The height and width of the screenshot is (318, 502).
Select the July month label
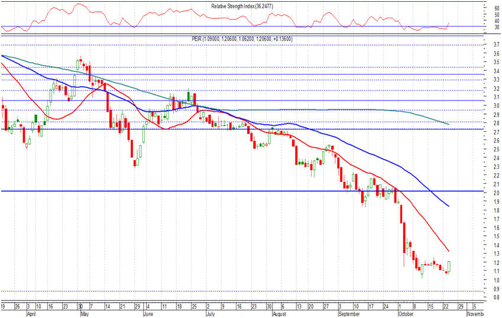click(210, 314)
